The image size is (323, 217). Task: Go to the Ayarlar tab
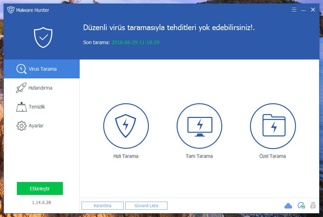(x=42, y=126)
